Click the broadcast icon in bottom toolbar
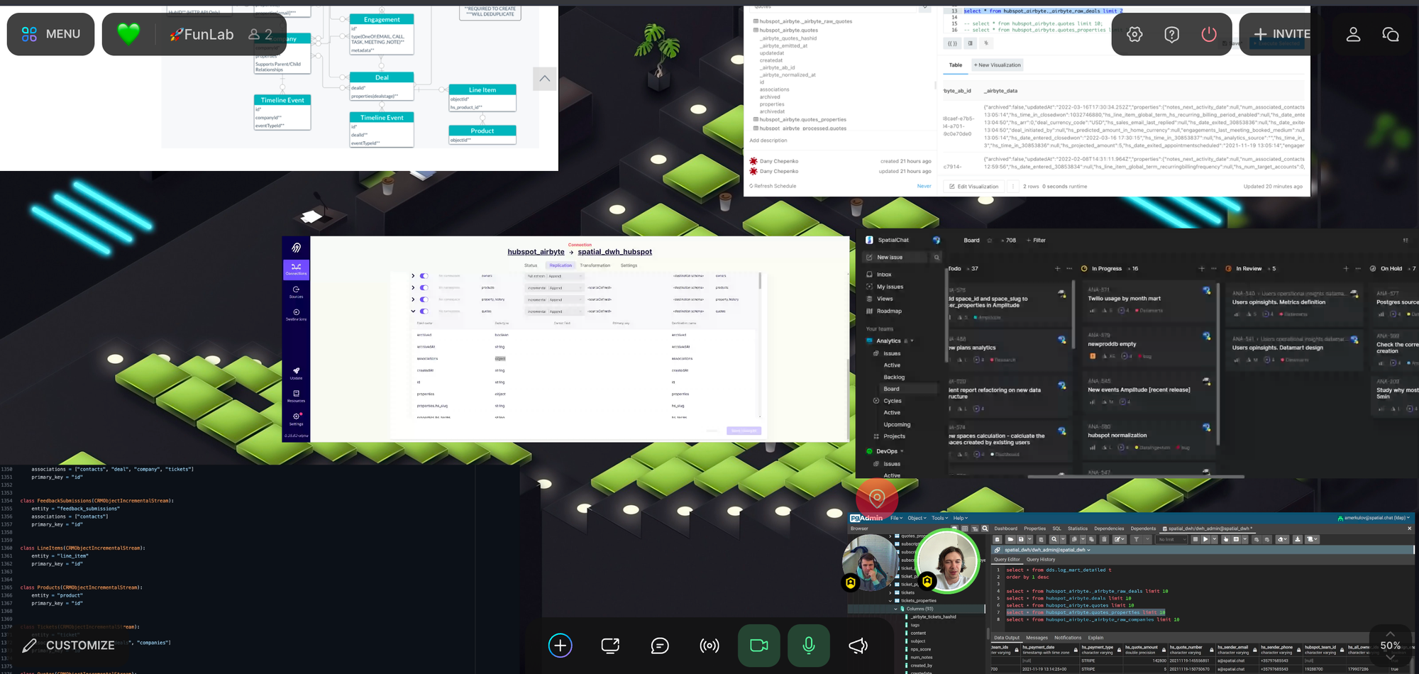Image resolution: width=1419 pixels, height=674 pixels. [x=709, y=646]
